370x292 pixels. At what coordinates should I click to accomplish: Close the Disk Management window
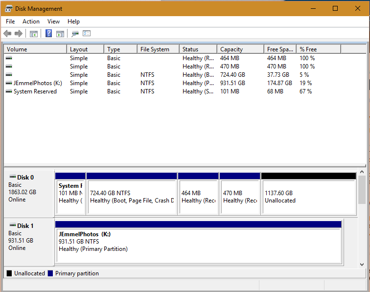(357, 9)
